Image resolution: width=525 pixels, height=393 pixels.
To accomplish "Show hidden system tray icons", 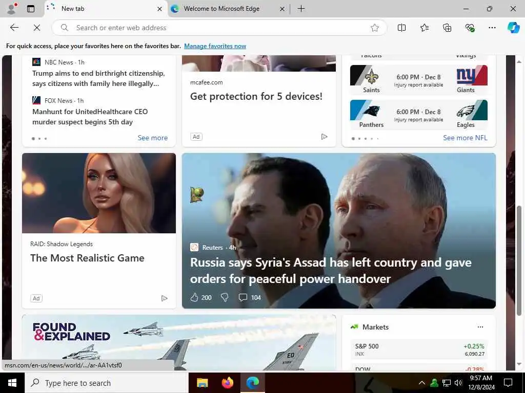I will [x=422, y=383].
